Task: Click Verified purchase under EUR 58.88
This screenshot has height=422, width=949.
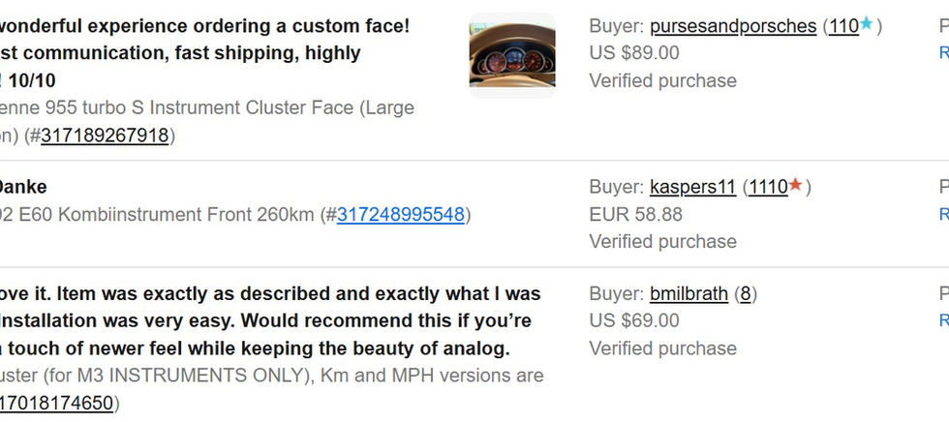Action: pyautogui.click(x=662, y=241)
